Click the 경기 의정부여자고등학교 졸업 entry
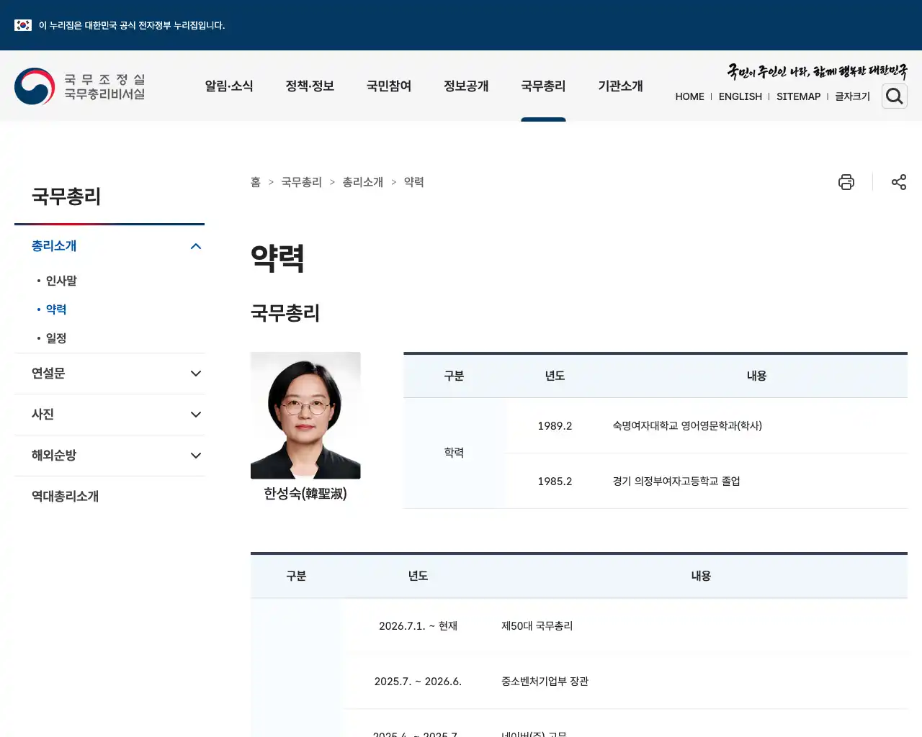Screen dimensions: 922x737 (x=676, y=481)
